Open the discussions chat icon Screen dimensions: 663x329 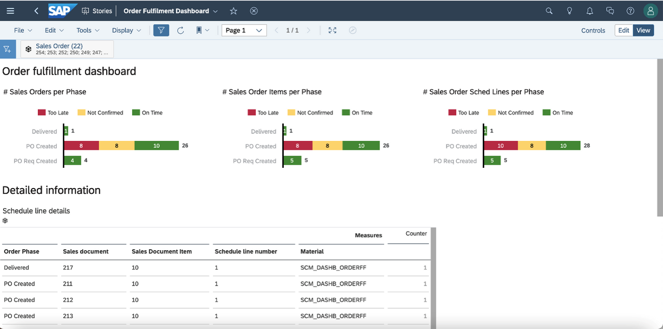[610, 11]
